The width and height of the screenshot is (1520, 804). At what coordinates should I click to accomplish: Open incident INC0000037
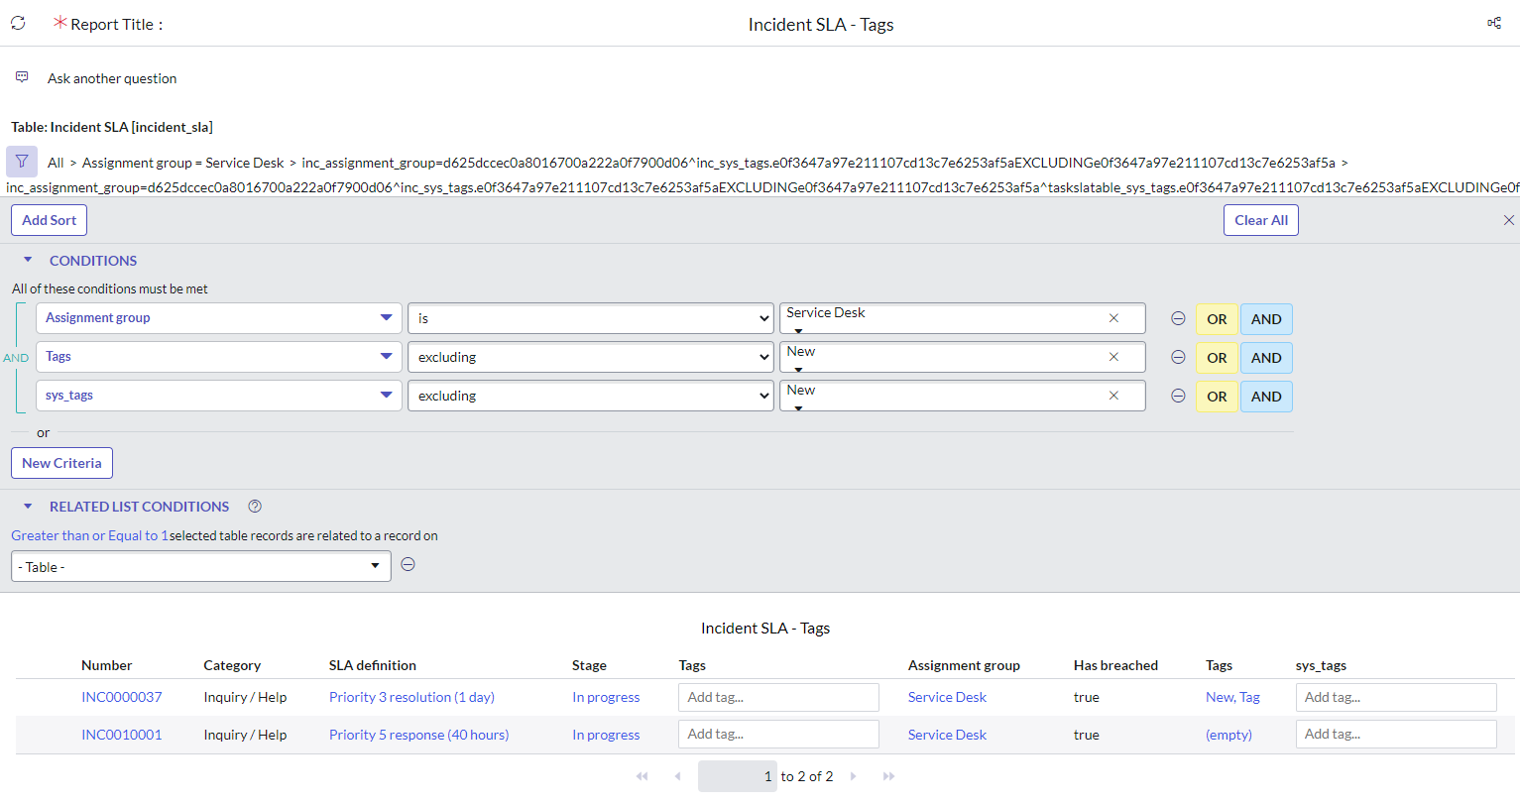121,697
